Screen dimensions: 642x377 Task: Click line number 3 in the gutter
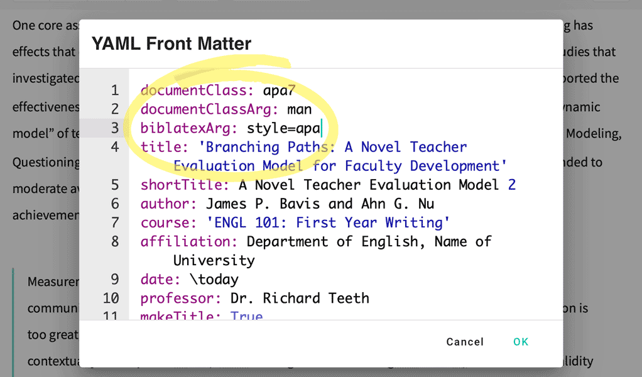click(115, 128)
